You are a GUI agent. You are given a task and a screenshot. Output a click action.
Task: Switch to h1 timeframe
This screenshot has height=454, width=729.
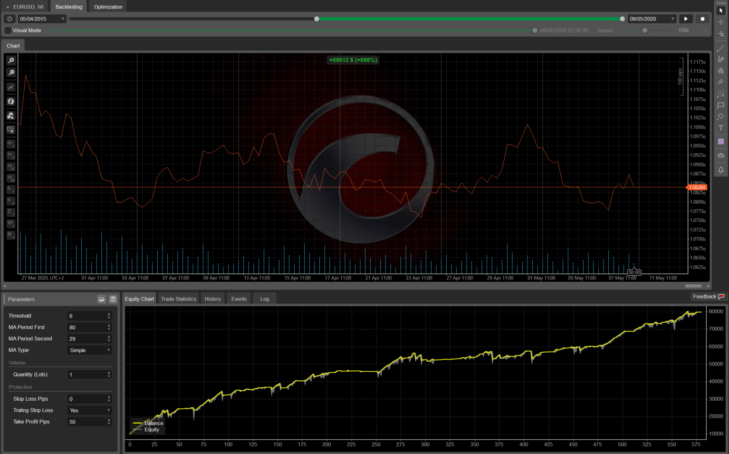(10, 189)
